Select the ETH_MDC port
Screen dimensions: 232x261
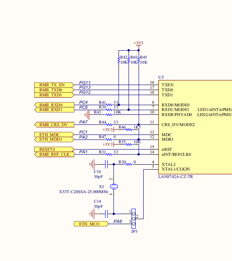54,134
